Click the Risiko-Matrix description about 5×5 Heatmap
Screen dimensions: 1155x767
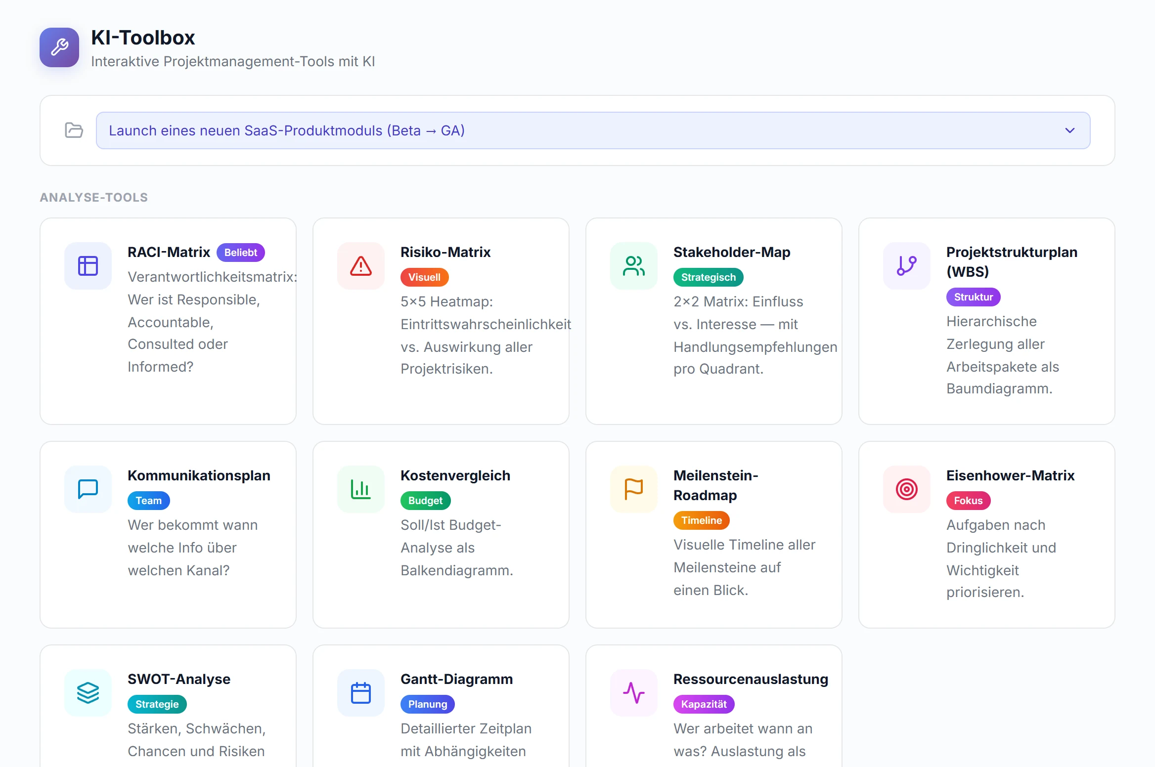click(x=486, y=335)
